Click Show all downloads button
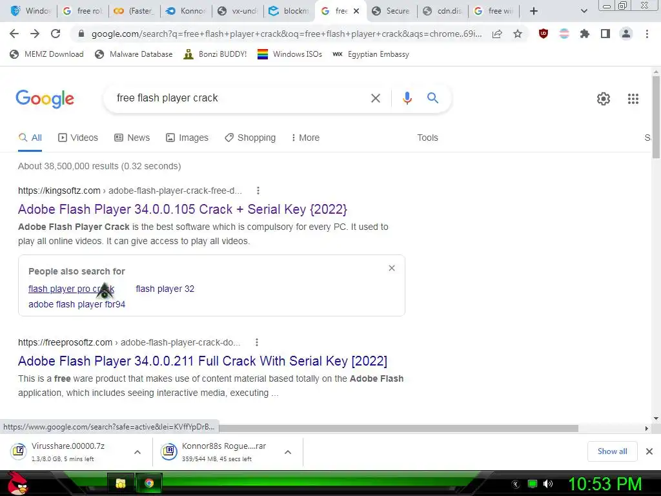Viewport: 661px width, 496px height. 612,451
